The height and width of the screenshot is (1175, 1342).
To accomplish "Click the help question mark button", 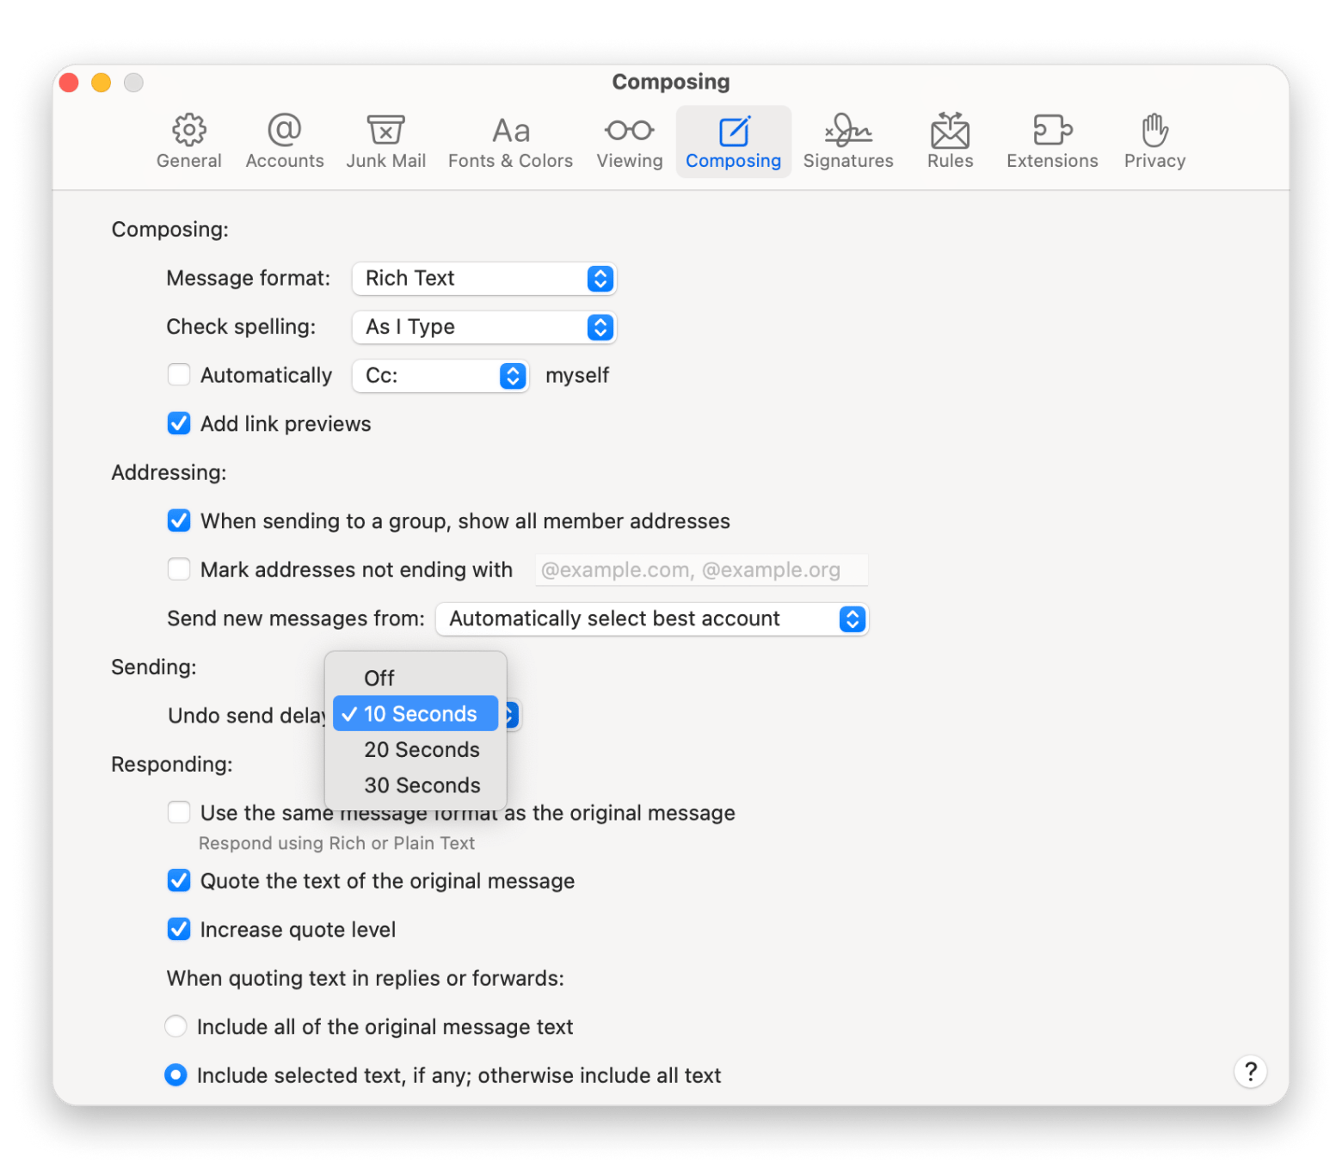I will pos(1250,1072).
